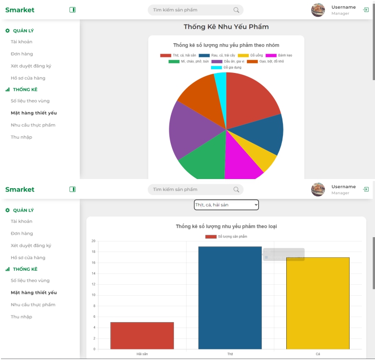This screenshot has width=375, height=360.
Task: Open Hồ sơ cửa hàng on bar chart screen
Action: (28, 258)
